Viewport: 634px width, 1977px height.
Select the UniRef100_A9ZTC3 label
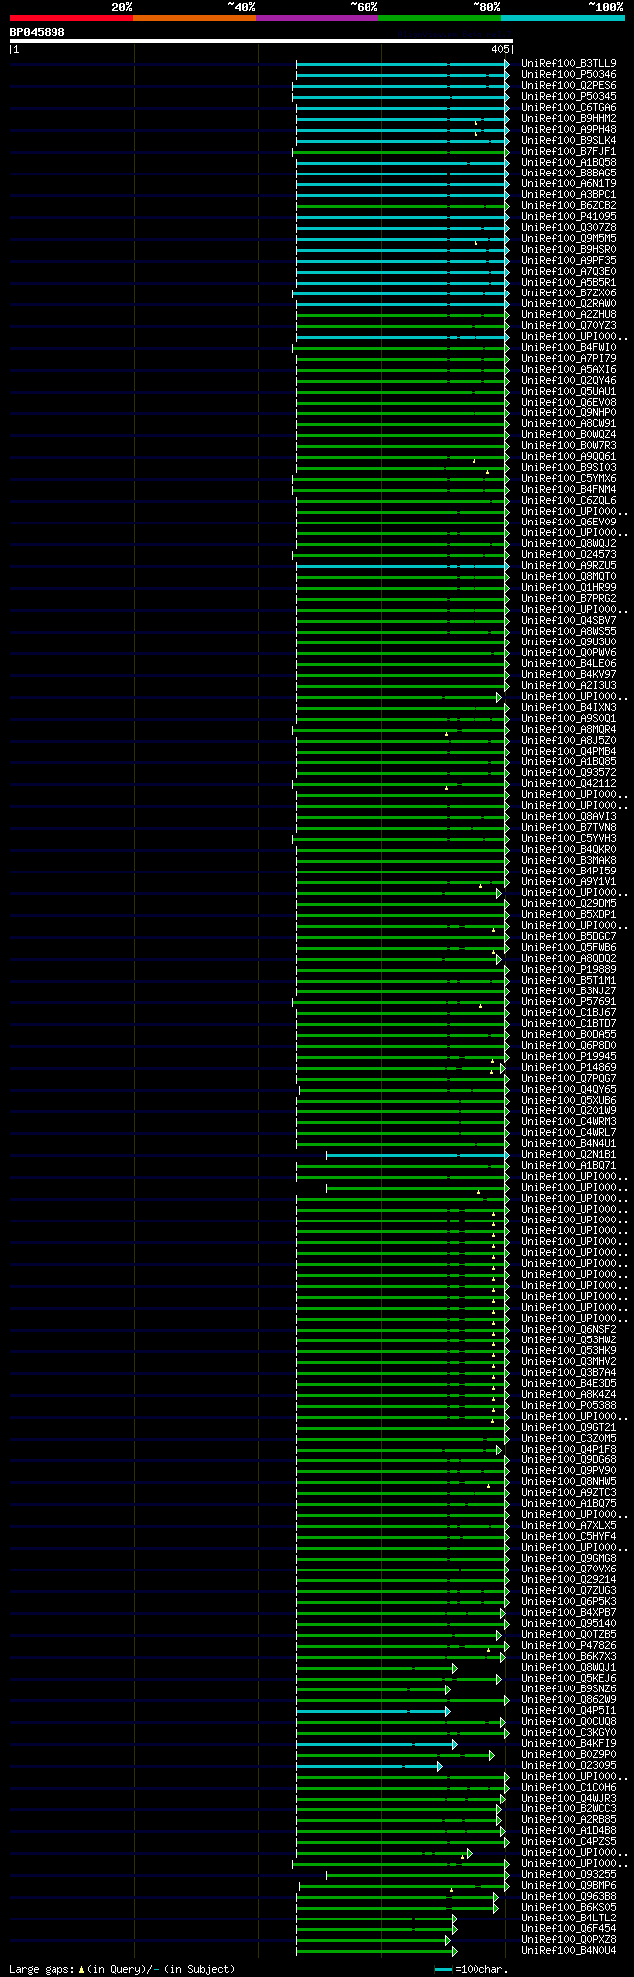[569, 1492]
